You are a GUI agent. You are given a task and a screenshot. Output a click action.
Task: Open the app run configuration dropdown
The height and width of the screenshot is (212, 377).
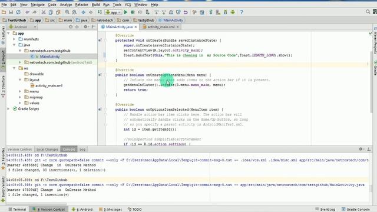113,12
